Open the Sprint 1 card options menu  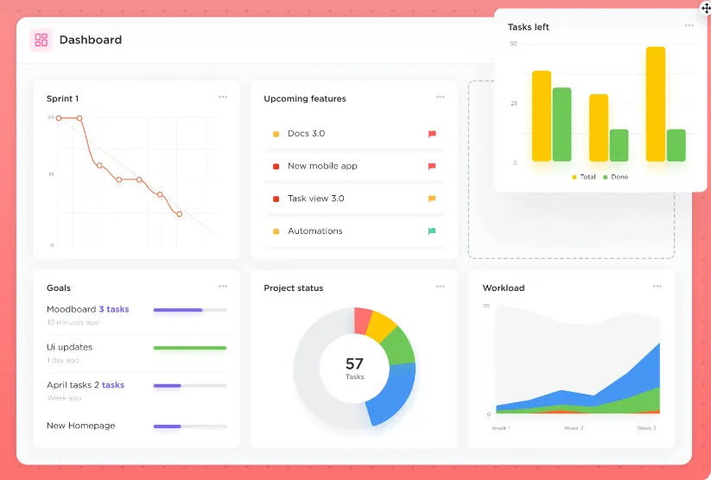(223, 97)
